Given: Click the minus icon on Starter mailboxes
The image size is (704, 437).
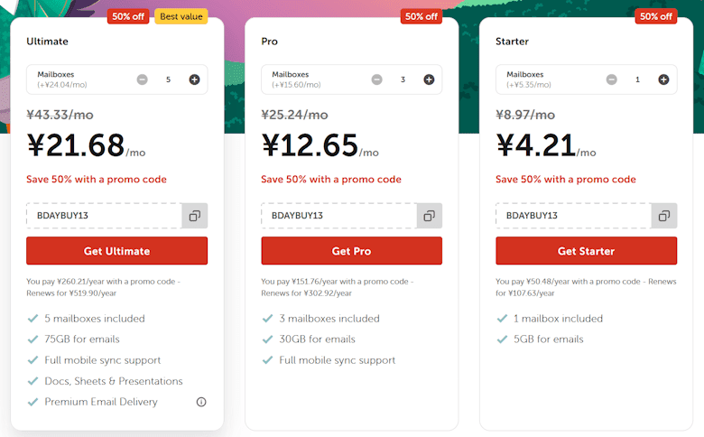Looking at the screenshot, I should click(x=612, y=79).
